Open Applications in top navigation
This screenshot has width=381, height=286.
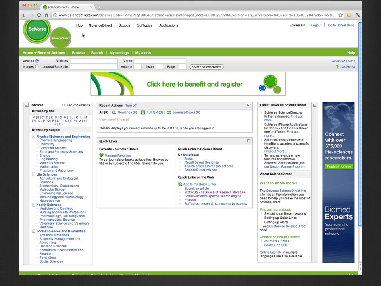tap(169, 25)
